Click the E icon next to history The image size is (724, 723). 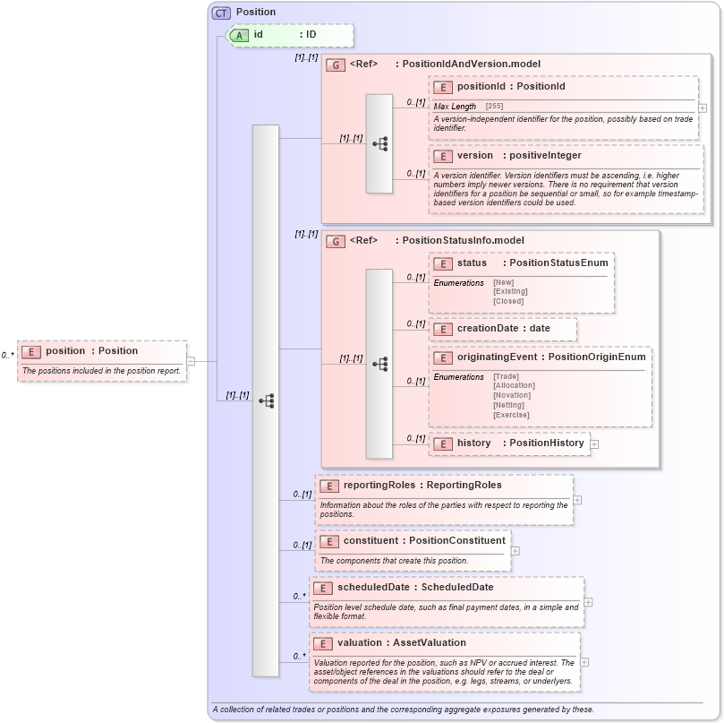[443, 443]
